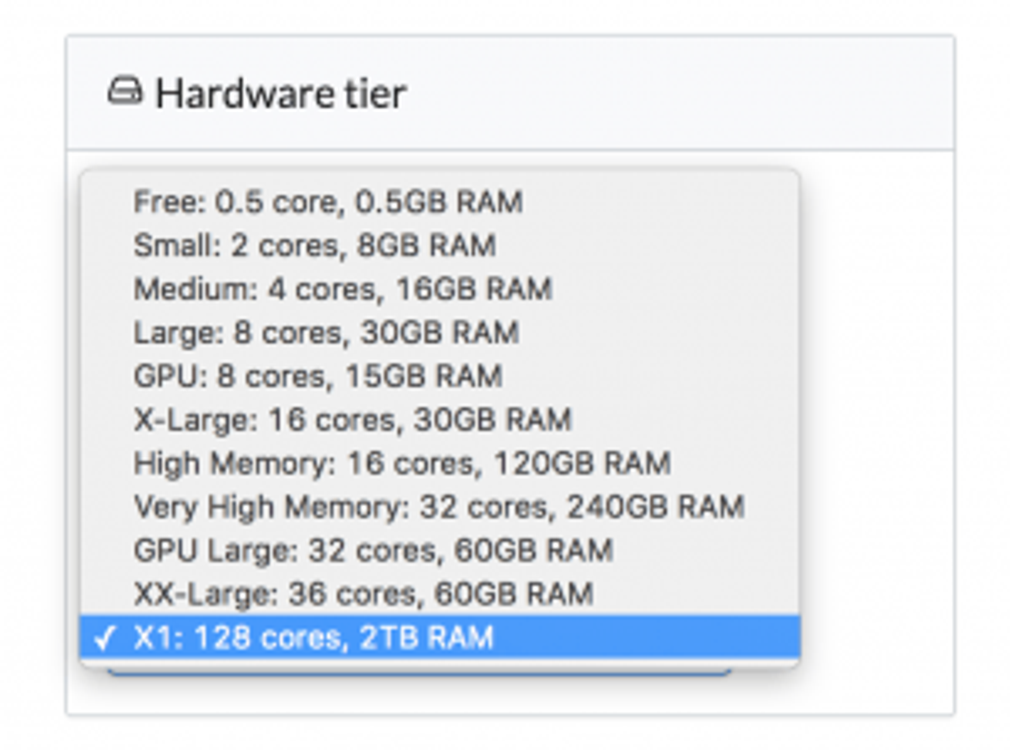Click the 2TB RAM text in highlighted row

coord(427,638)
